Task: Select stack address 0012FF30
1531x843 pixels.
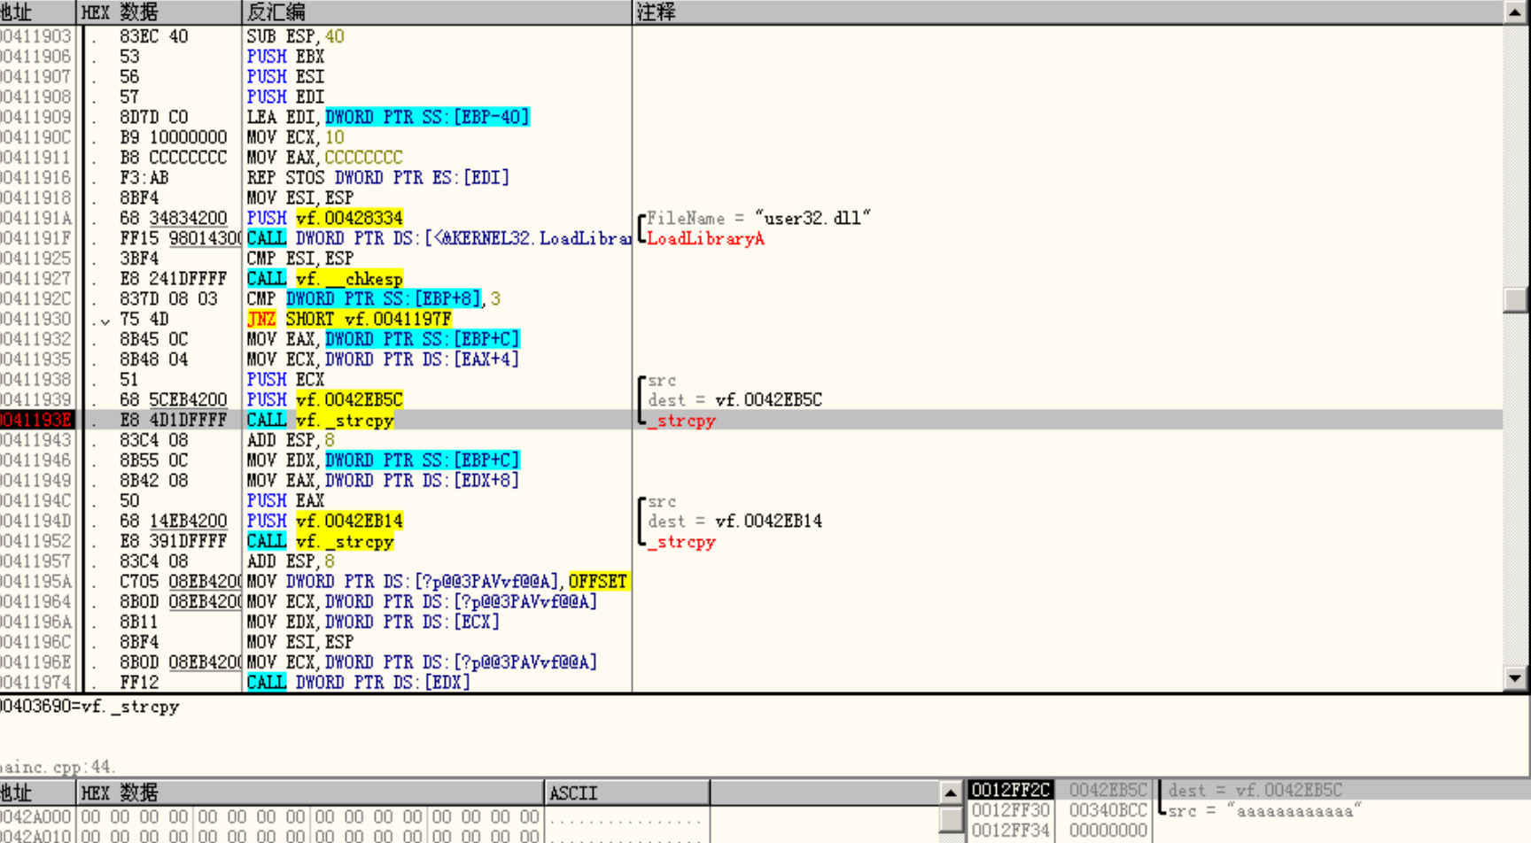Action: 1010,810
